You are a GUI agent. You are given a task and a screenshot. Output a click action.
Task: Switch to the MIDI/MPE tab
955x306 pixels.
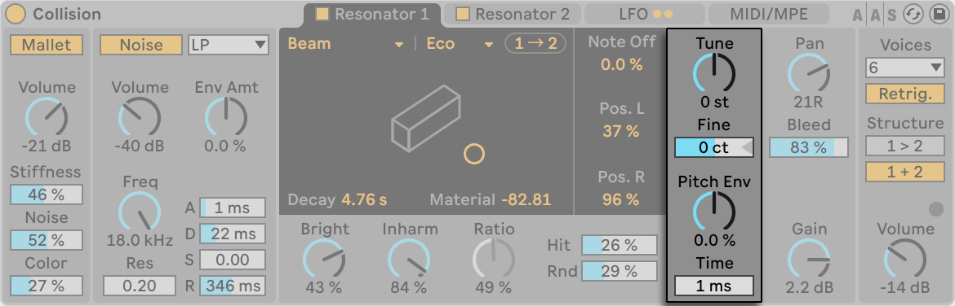[x=769, y=14]
